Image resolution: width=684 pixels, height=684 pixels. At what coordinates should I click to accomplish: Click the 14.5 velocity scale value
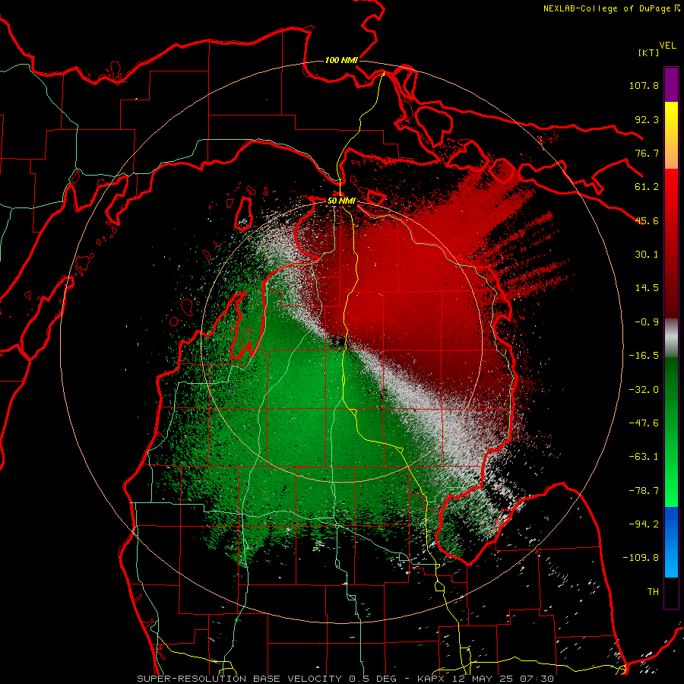click(x=647, y=288)
